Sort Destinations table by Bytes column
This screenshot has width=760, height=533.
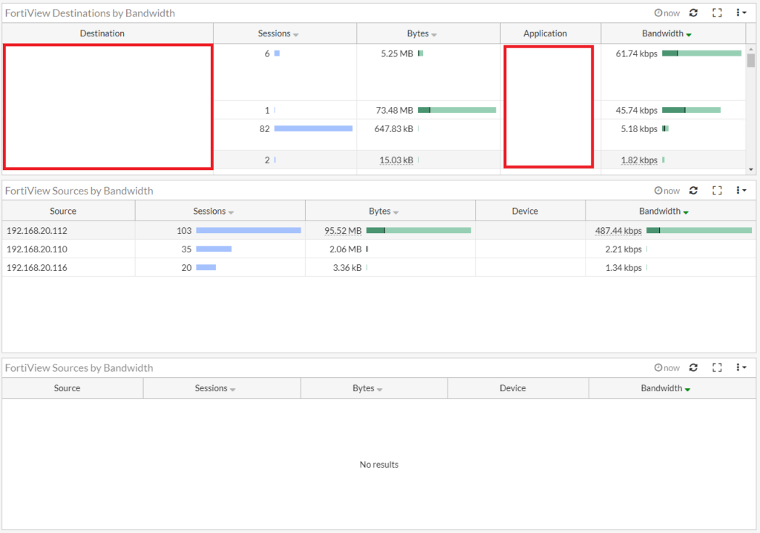pos(428,33)
